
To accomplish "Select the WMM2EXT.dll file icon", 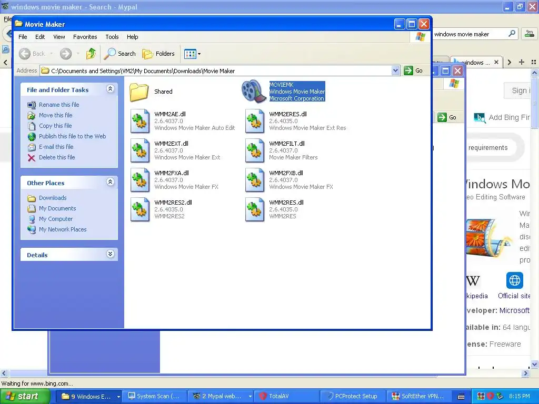I will tap(140, 150).
